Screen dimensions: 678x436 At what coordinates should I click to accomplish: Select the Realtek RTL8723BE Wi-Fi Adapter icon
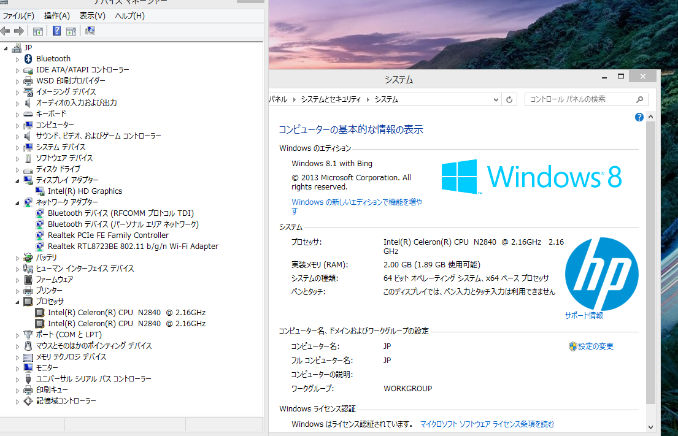click(x=40, y=247)
